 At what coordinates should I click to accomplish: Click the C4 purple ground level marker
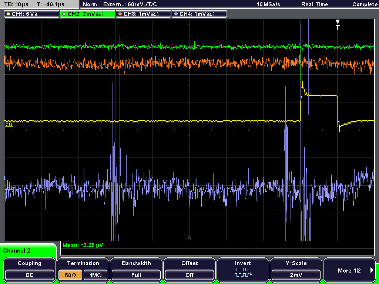pos(10,187)
